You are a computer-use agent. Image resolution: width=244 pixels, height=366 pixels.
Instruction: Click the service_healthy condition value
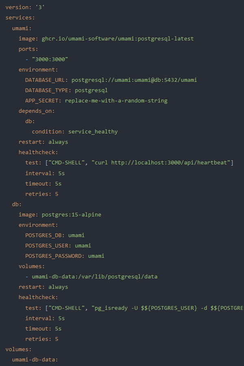click(x=93, y=132)
